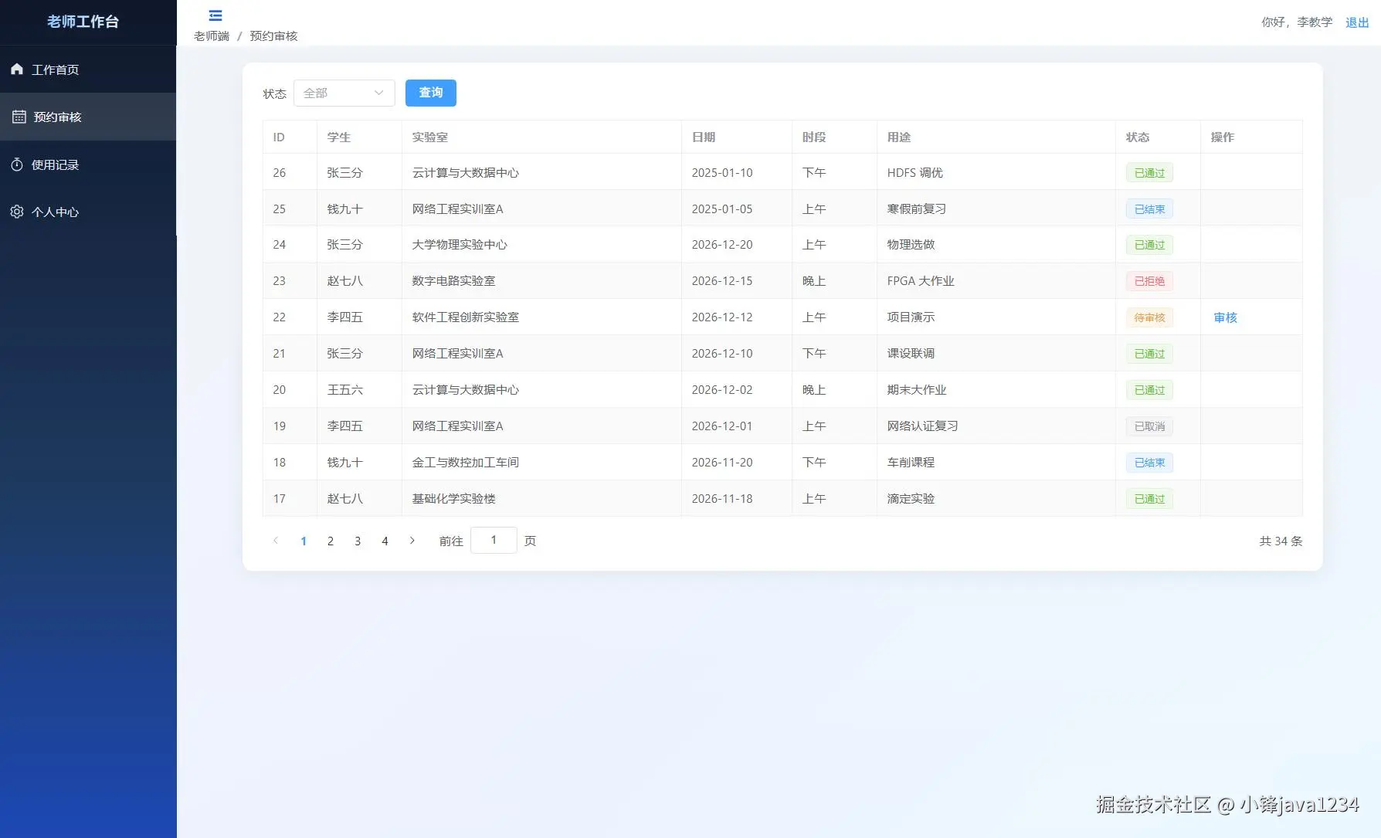Viewport: 1381px width, 838px height.
Task: Click the date 2026-11-18
Action: tap(722, 499)
